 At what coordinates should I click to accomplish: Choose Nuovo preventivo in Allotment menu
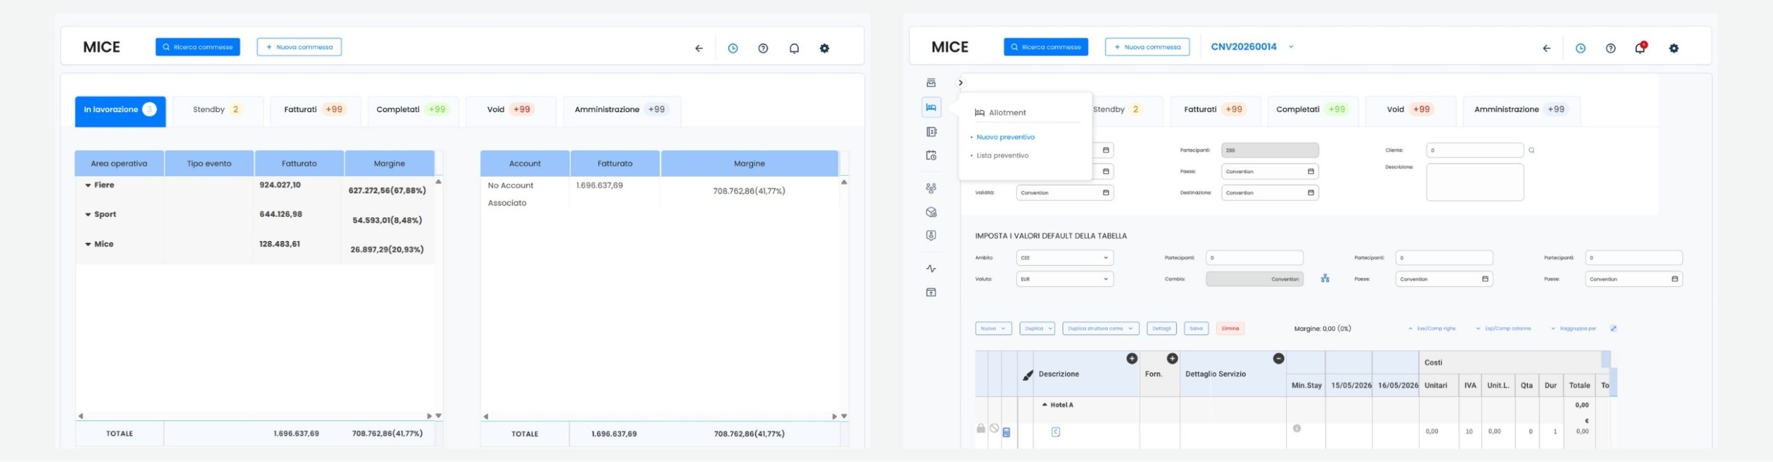click(x=1006, y=137)
